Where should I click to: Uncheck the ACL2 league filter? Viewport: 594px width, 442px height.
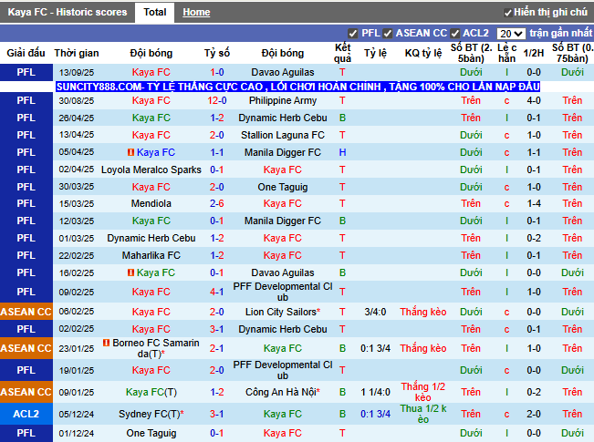[455, 34]
